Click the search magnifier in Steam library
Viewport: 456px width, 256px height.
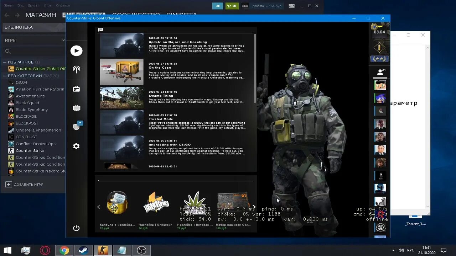8,52
